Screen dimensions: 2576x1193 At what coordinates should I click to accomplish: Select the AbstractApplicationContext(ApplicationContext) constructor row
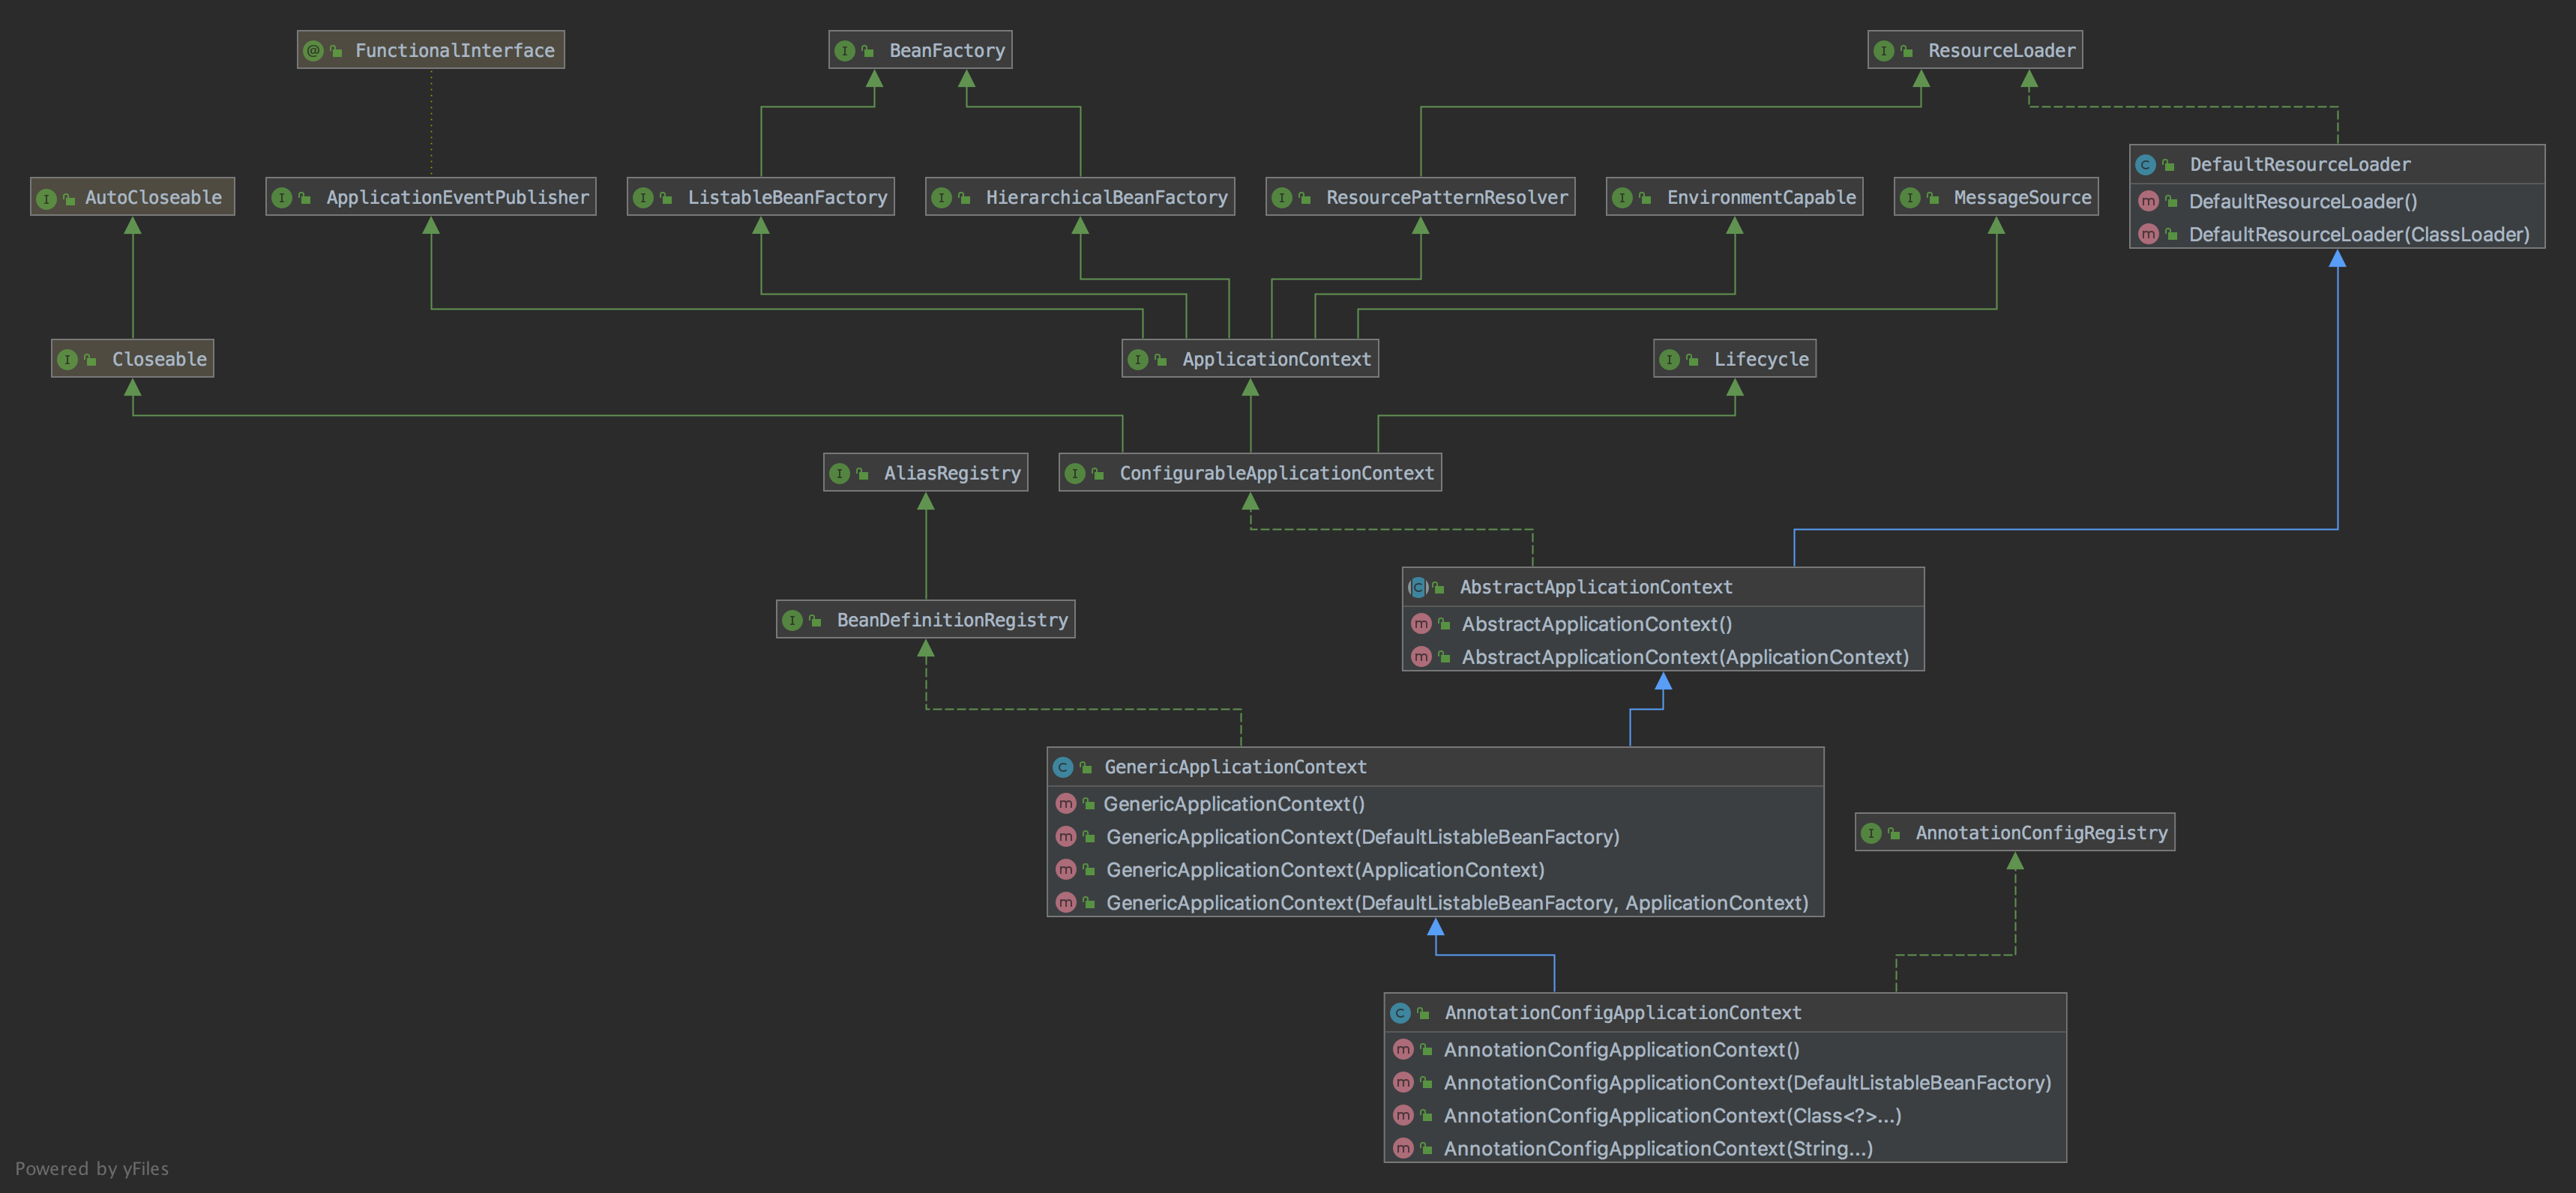pyautogui.click(x=1663, y=657)
